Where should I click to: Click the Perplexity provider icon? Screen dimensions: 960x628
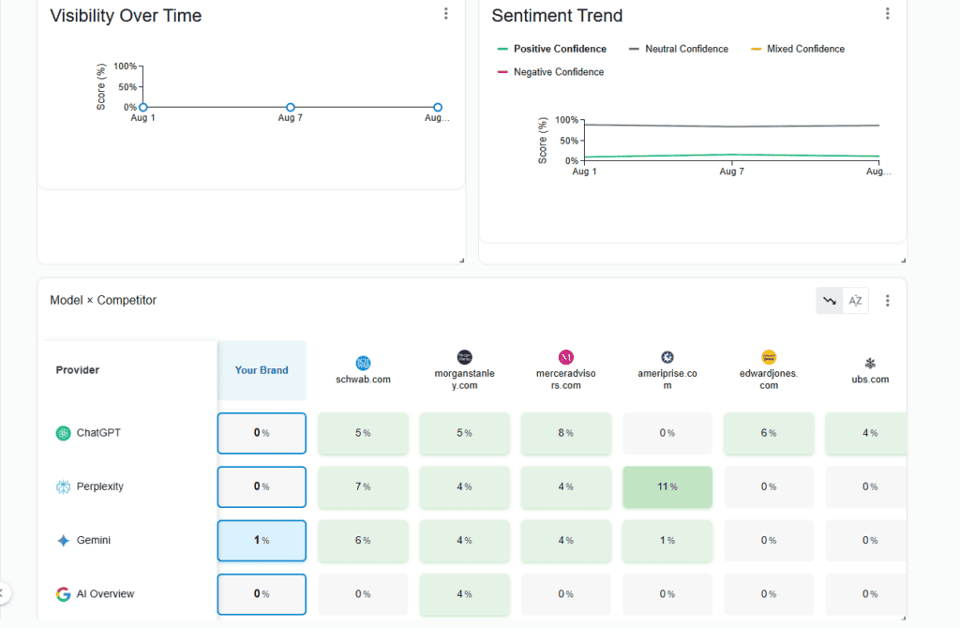click(x=63, y=487)
